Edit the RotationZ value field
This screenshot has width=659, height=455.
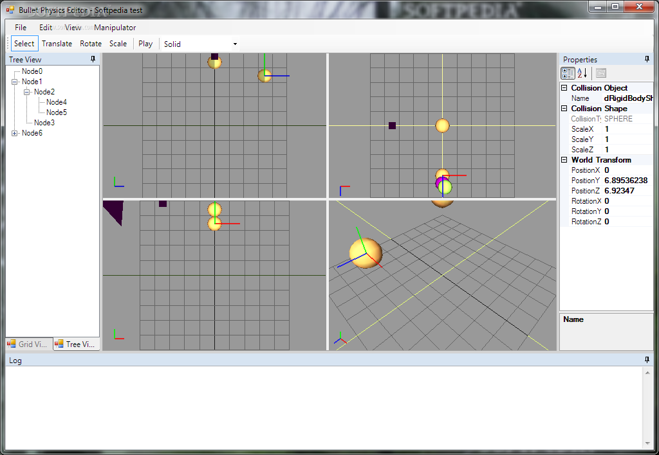[628, 222]
